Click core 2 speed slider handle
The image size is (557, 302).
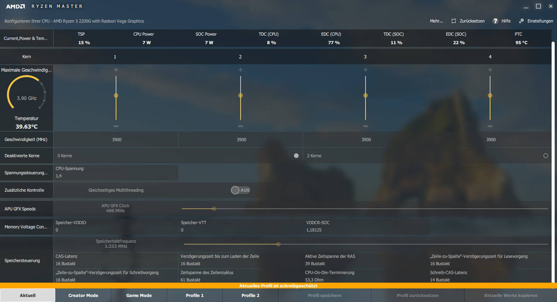click(x=241, y=95)
